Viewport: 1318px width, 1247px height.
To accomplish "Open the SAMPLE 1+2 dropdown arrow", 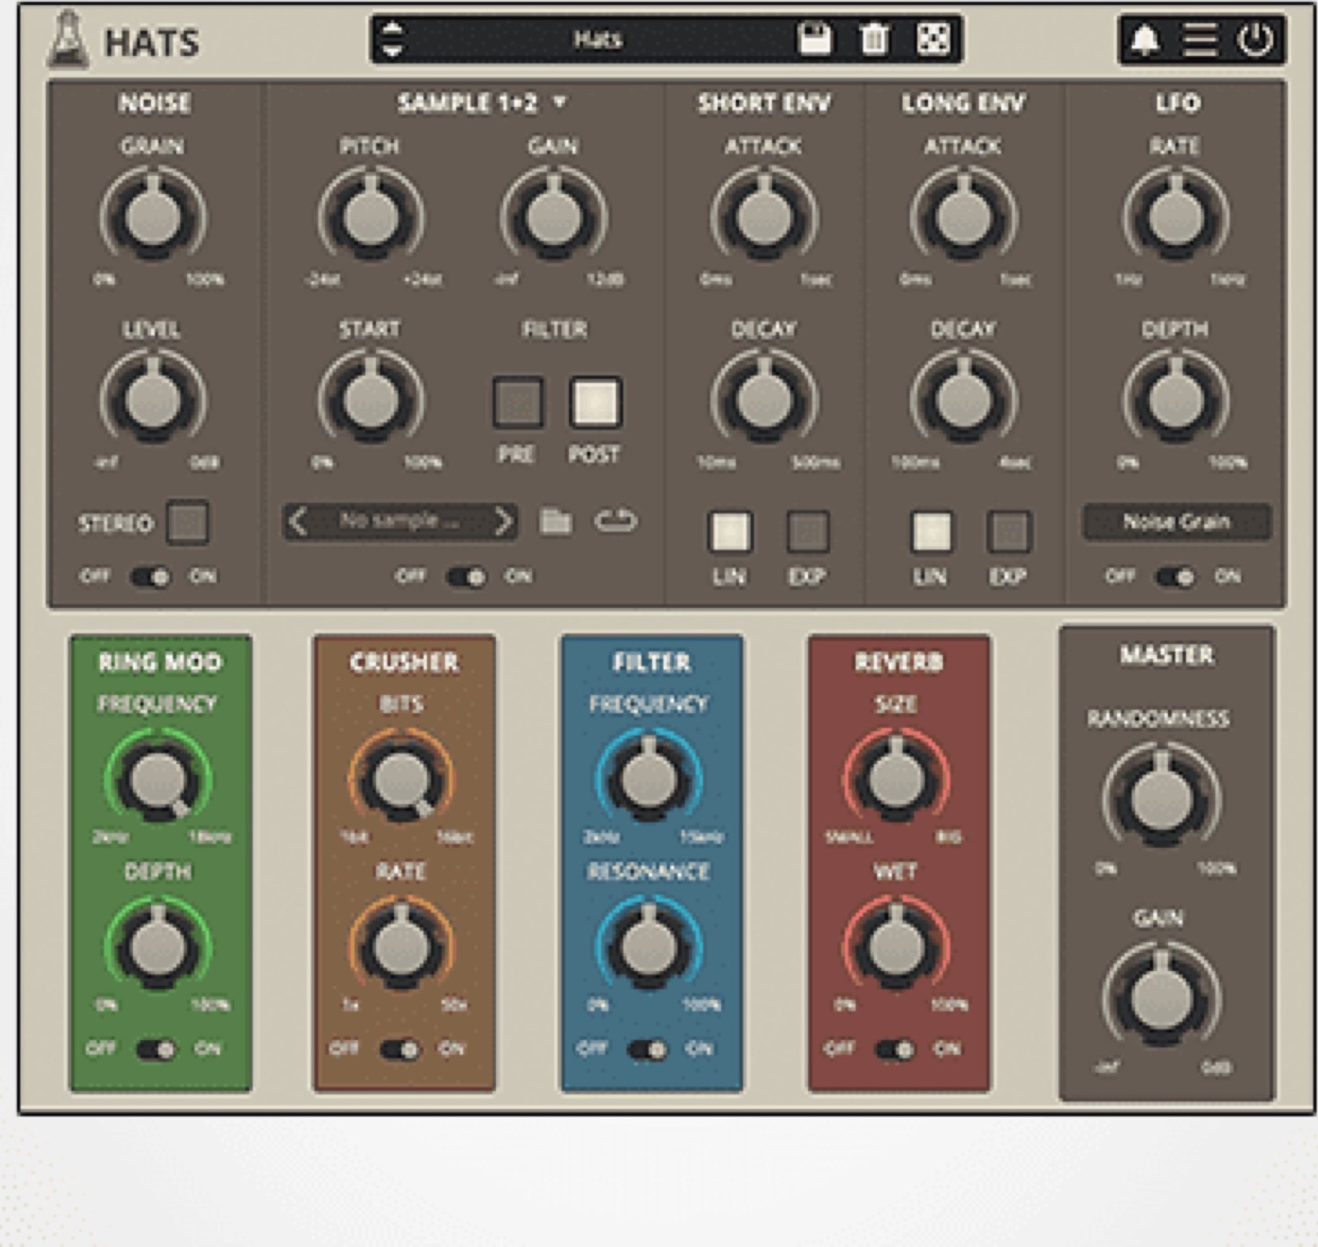I will coord(560,103).
